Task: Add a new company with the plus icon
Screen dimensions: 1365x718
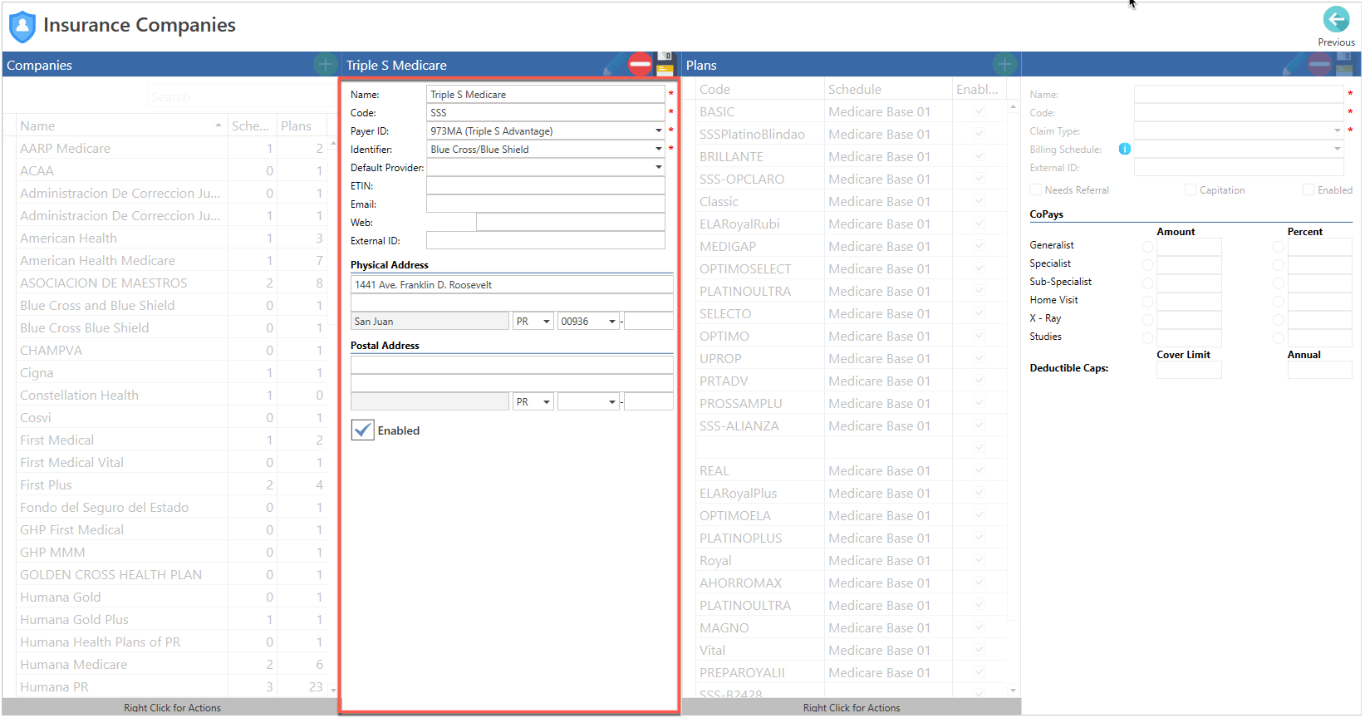Action: [x=325, y=64]
